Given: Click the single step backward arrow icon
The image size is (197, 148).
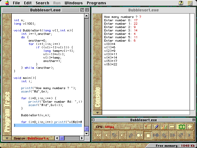Looking at the screenshot, I should tap(106, 135).
